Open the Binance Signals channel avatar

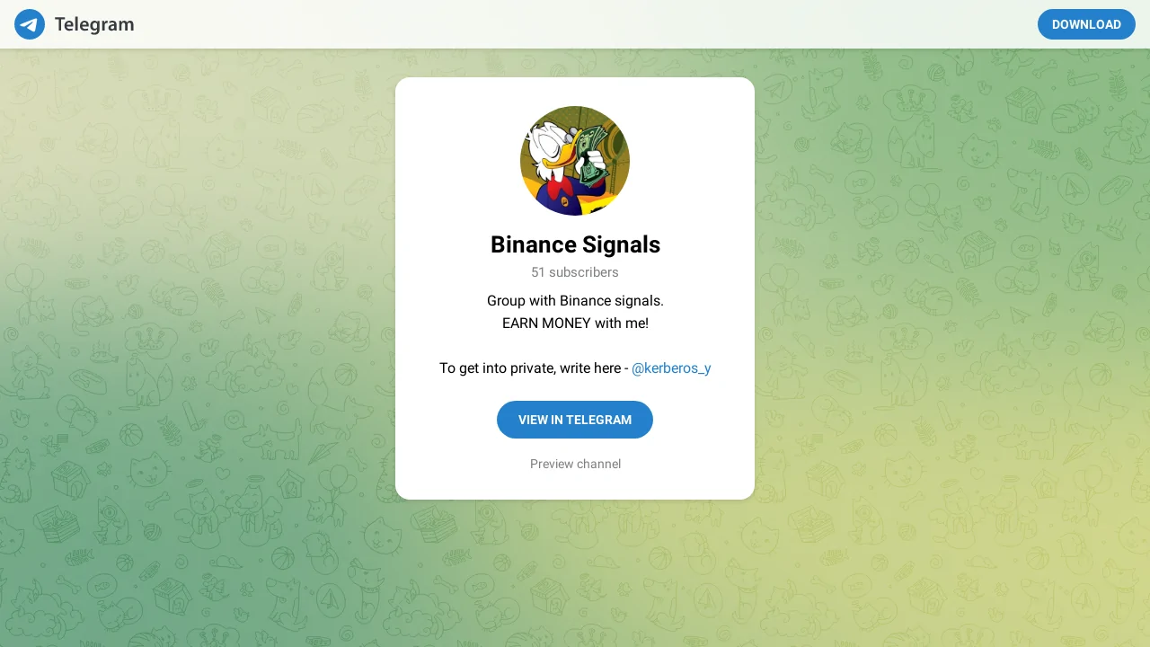575,161
